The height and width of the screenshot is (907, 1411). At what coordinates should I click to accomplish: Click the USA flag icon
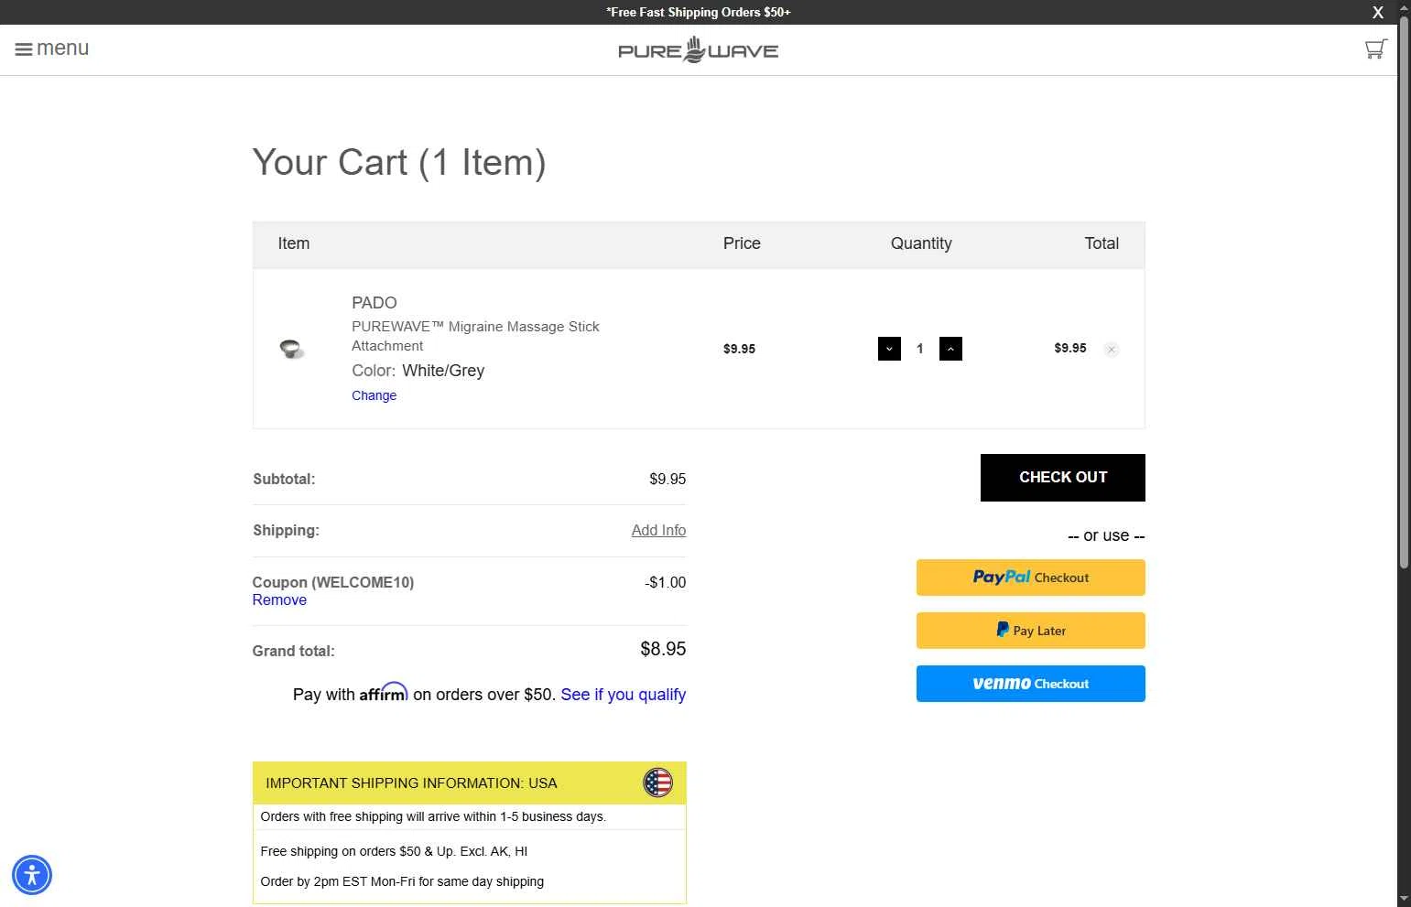pos(657,783)
